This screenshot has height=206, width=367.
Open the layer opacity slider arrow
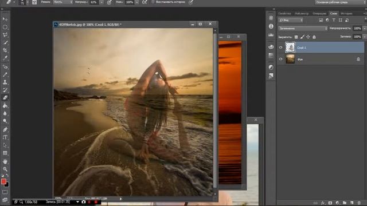(x=365, y=28)
